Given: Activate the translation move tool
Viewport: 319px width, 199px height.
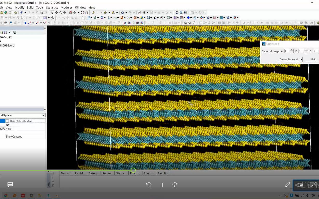Looking at the screenshot, I should 65,12.
